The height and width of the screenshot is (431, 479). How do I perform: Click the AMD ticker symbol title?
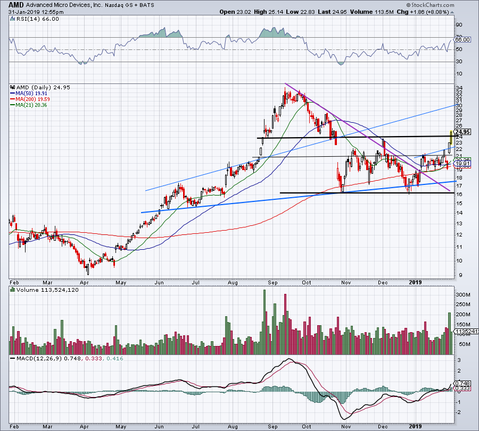(x=16, y=5)
